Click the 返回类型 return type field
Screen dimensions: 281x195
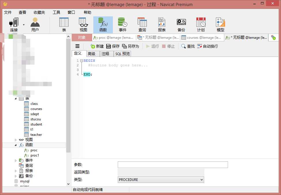click(x=161, y=172)
